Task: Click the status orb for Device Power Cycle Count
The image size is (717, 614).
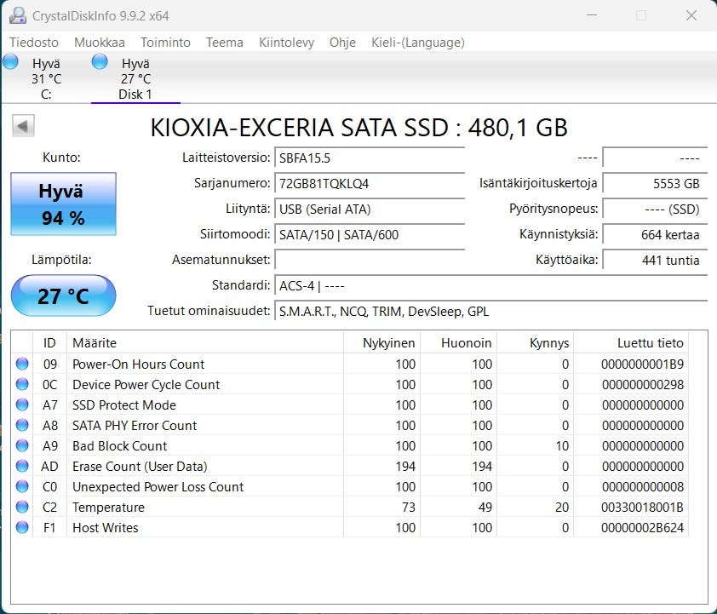Action: coord(22,384)
